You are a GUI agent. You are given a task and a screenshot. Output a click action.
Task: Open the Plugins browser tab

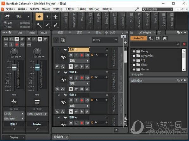click(147, 33)
